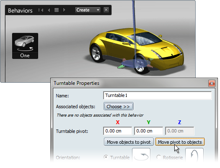Open the Choose >> associated objects button
220x168 pixels.
pyautogui.click(x=119, y=107)
